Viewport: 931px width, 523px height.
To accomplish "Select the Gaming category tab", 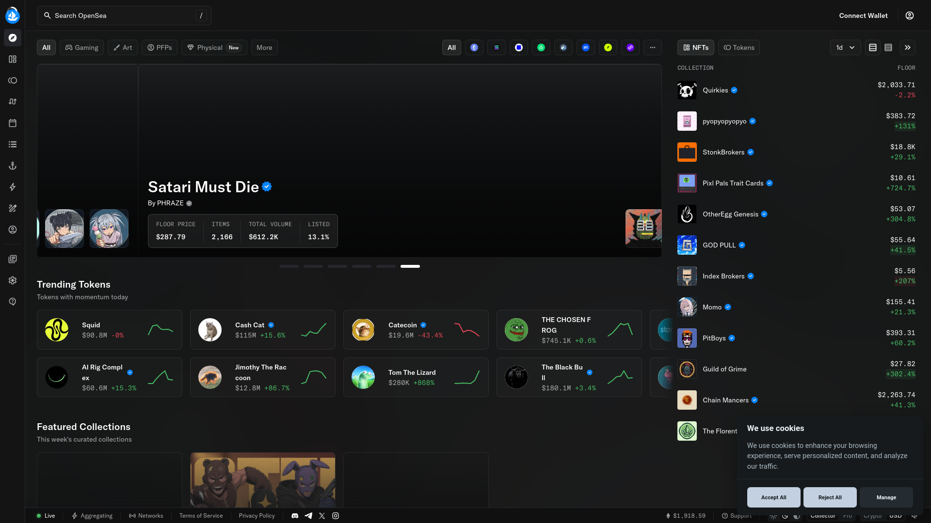I will (81, 47).
